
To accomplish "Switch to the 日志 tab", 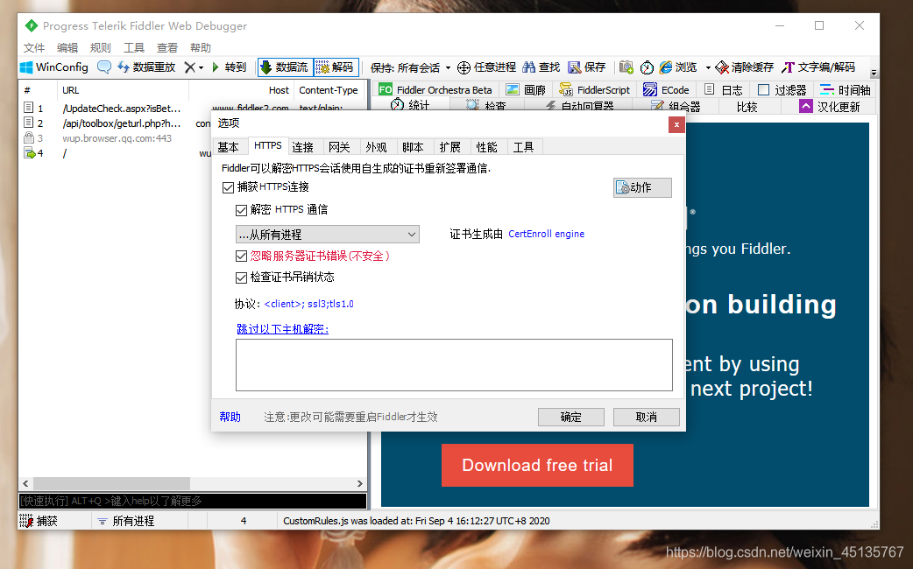I will (724, 89).
